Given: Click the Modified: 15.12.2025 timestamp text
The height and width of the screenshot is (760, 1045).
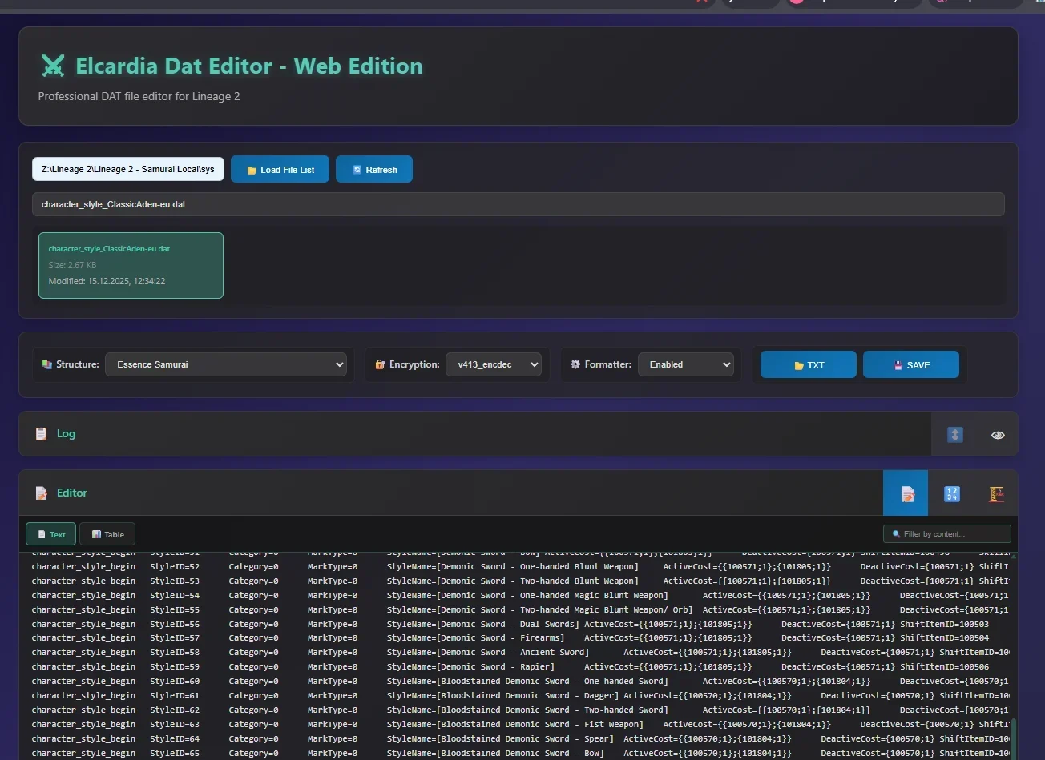Looking at the screenshot, I should click(x=107, y=282).
